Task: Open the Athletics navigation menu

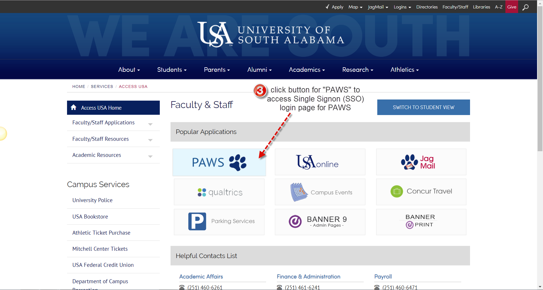Action: click(404, 70)
